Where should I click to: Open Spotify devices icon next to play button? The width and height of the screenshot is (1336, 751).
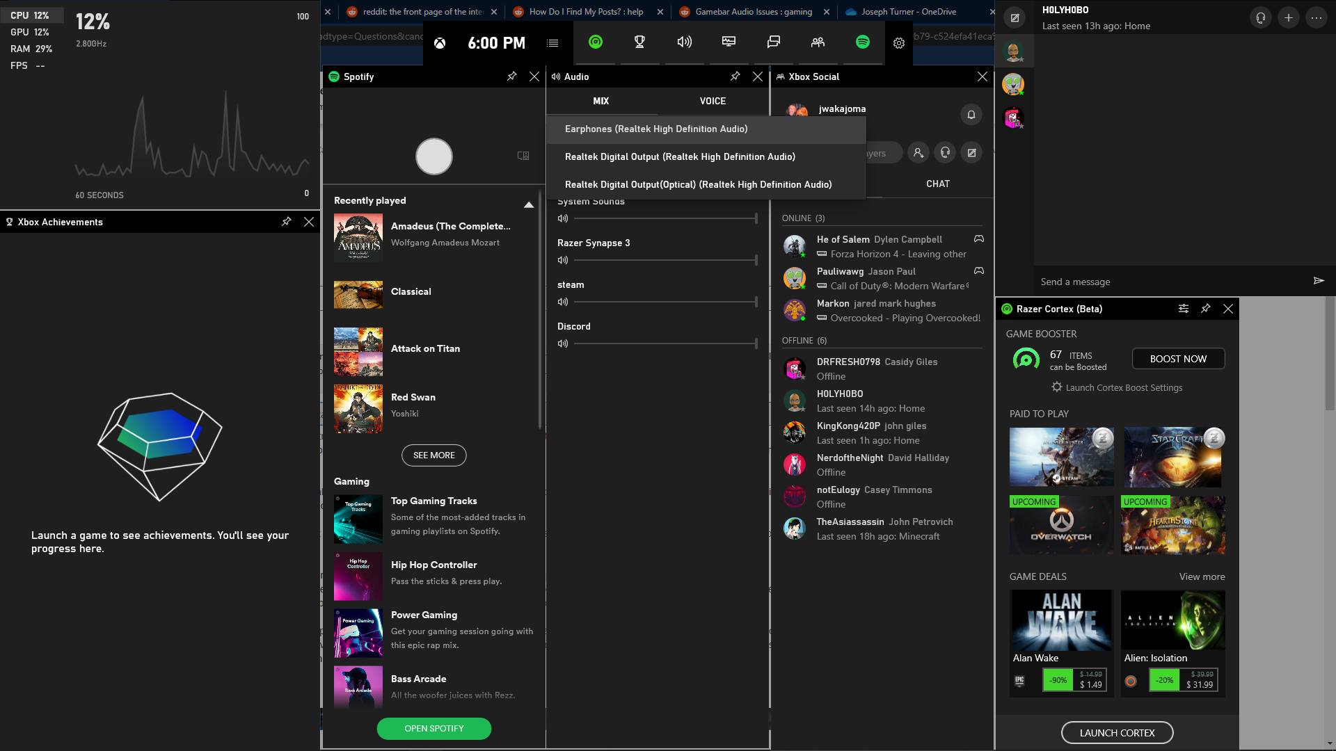(523, 156)
